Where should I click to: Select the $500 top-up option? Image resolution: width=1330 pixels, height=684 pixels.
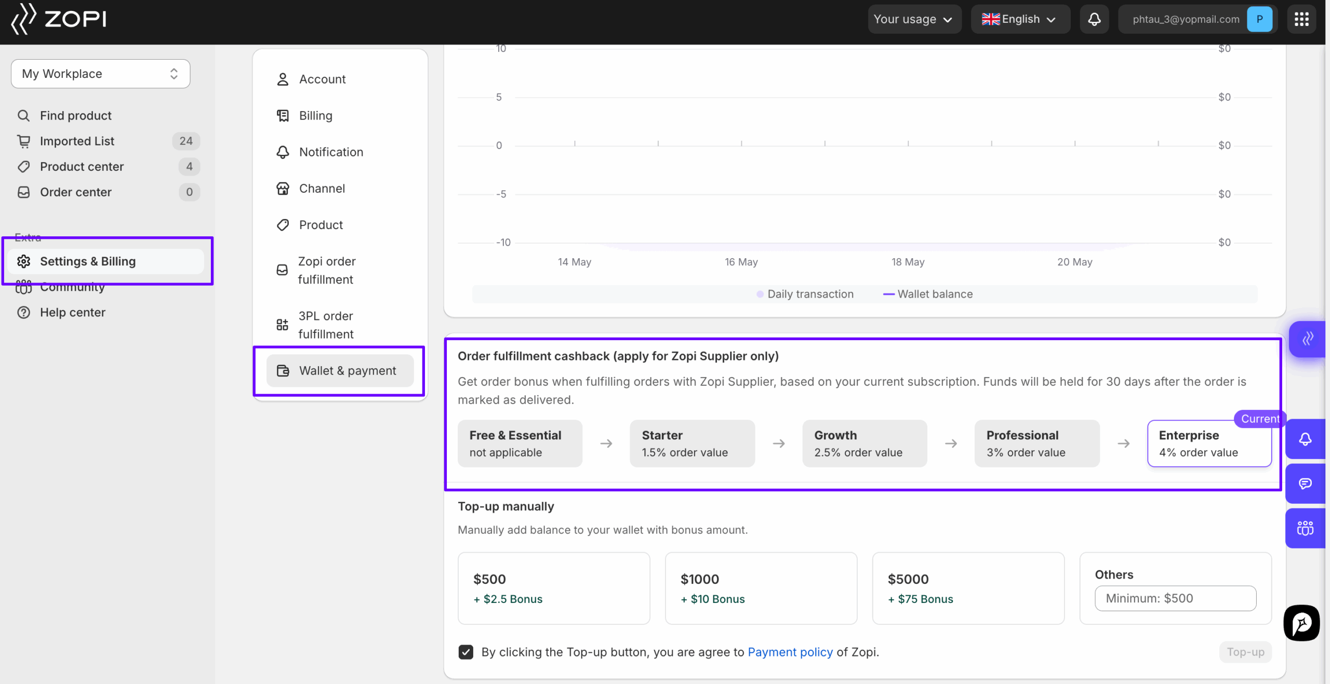(x=554, y=588)
